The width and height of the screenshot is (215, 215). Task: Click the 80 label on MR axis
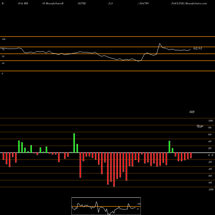[x=210, y=128]
